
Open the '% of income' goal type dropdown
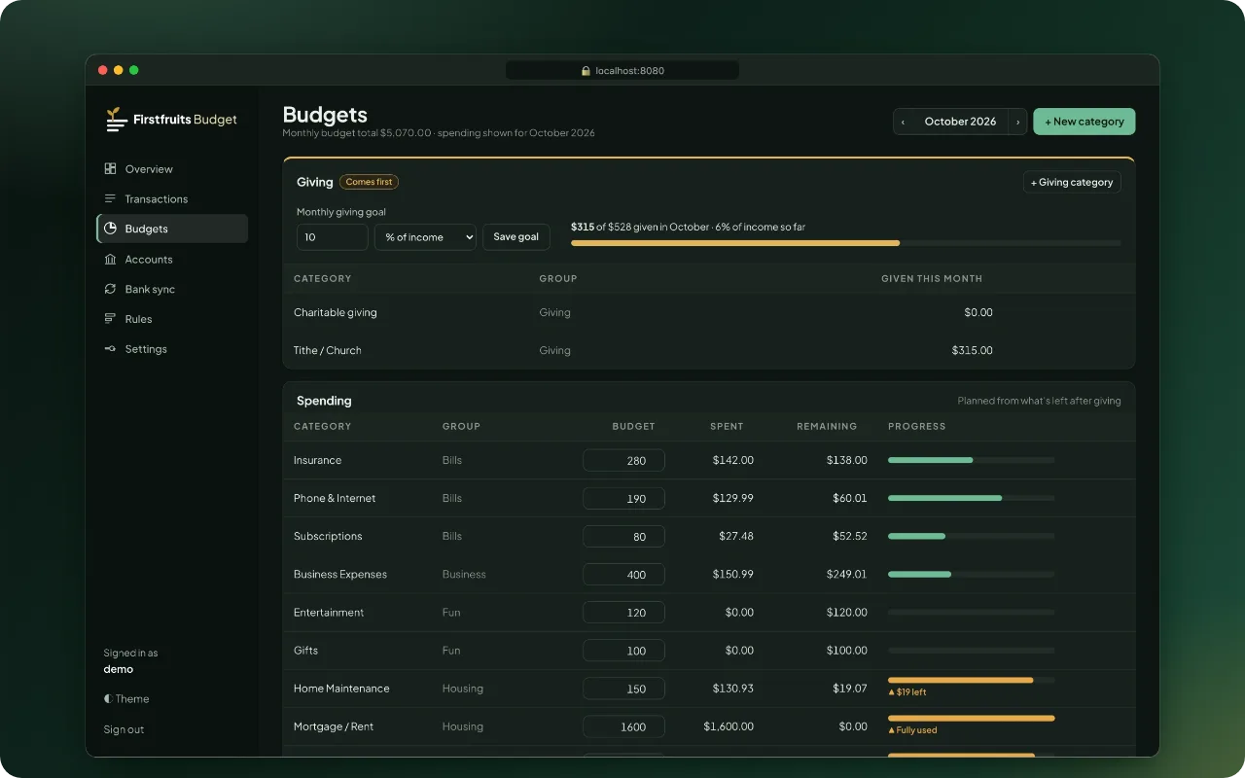pos(425,237)
